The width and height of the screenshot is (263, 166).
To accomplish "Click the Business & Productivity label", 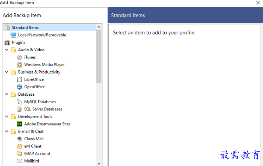I will pos(39,72).
